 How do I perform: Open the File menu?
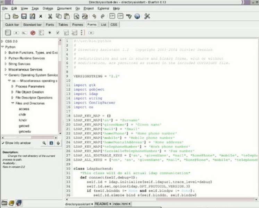(5, 8)
